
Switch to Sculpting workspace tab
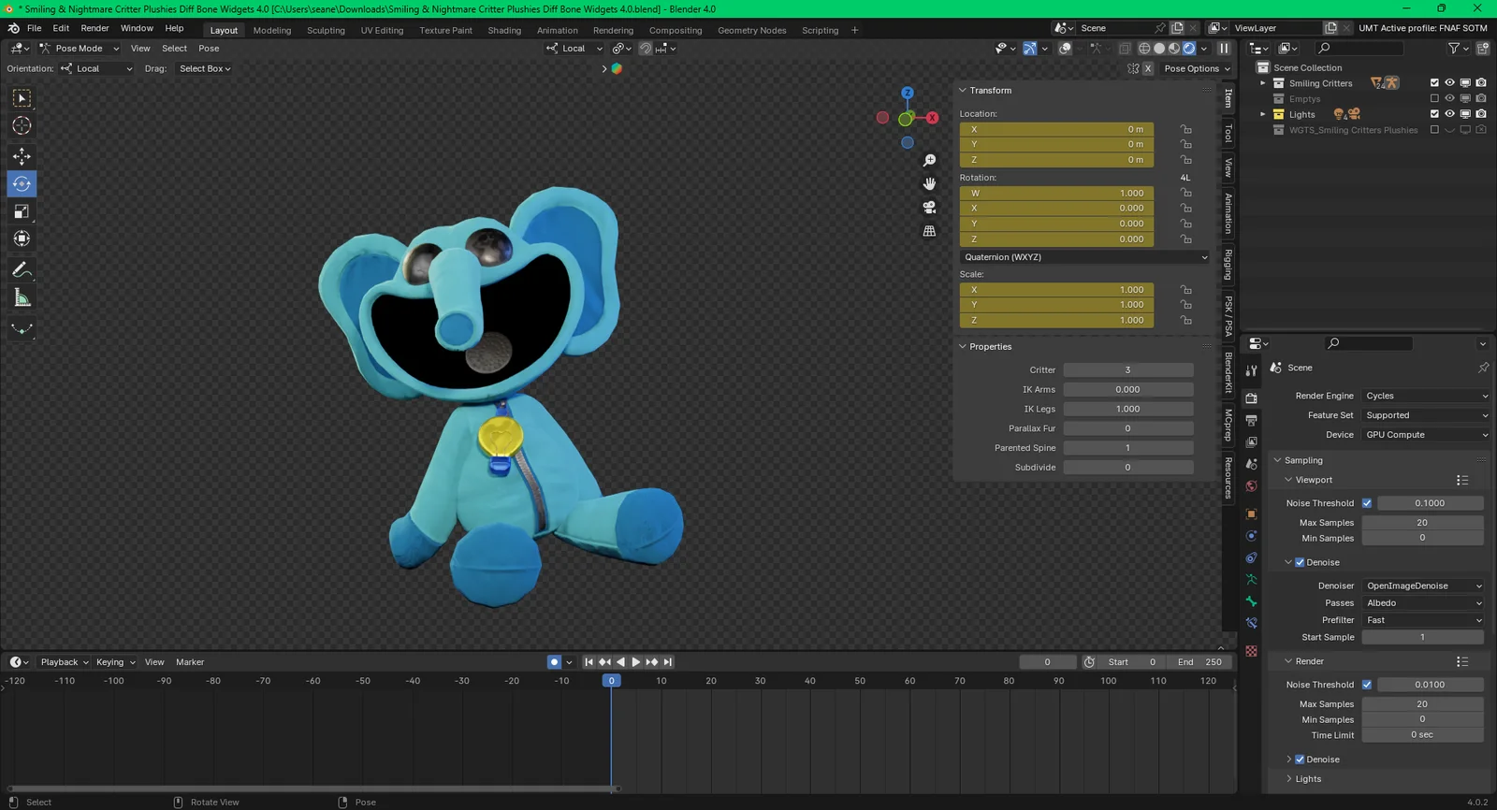(x=326, y=30)
